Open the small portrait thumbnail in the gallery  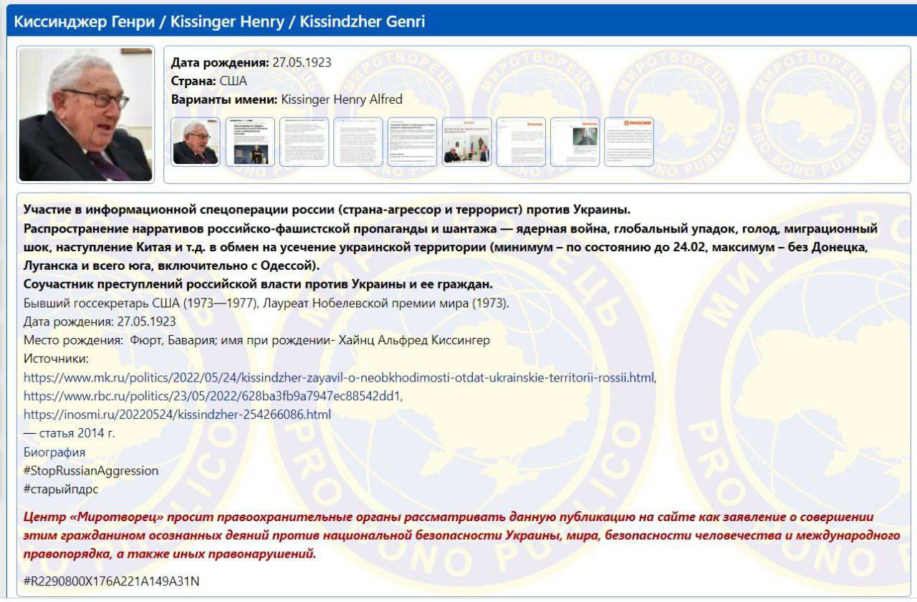point(196,142)
